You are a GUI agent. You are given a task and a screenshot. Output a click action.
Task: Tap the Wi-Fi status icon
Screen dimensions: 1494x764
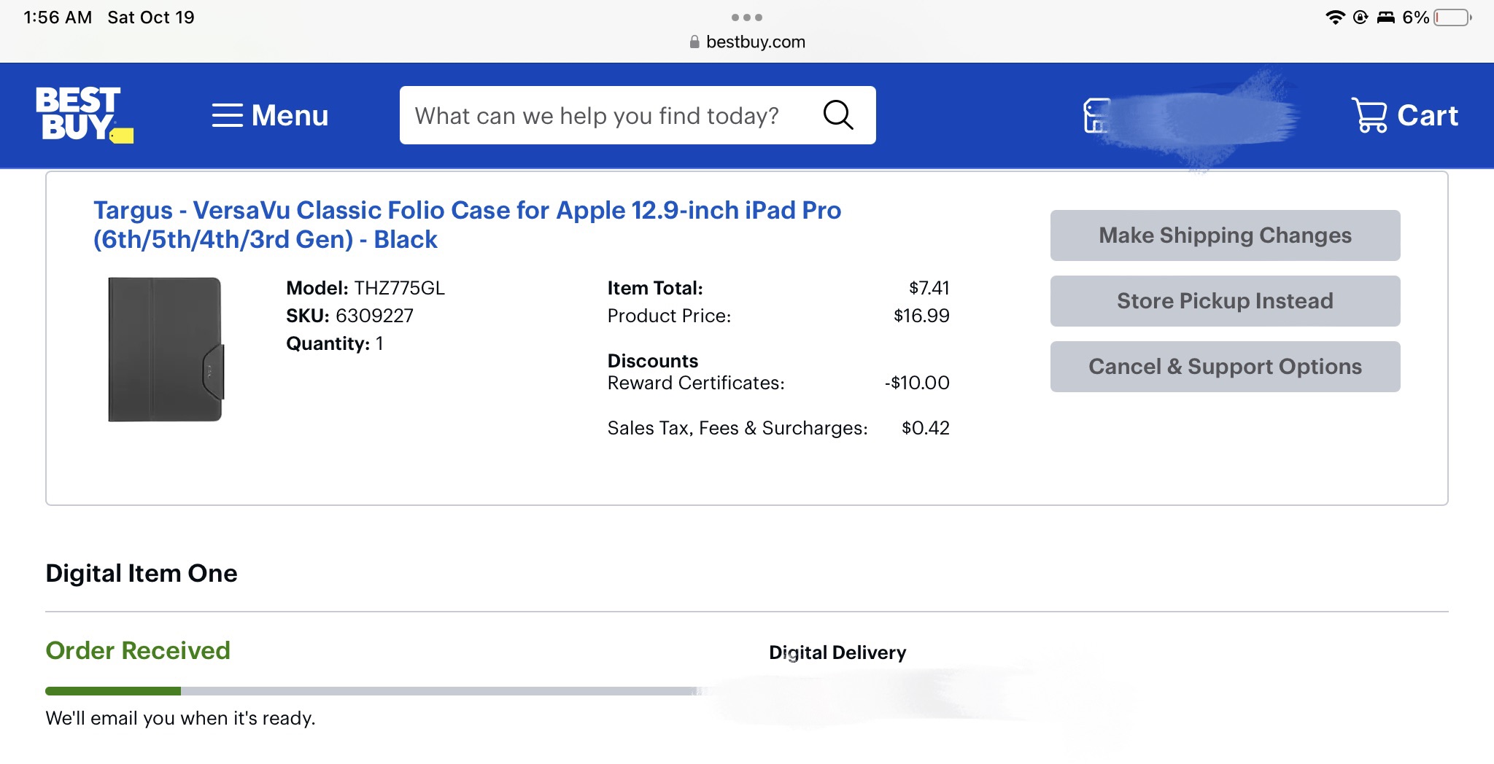point(1335,17)
